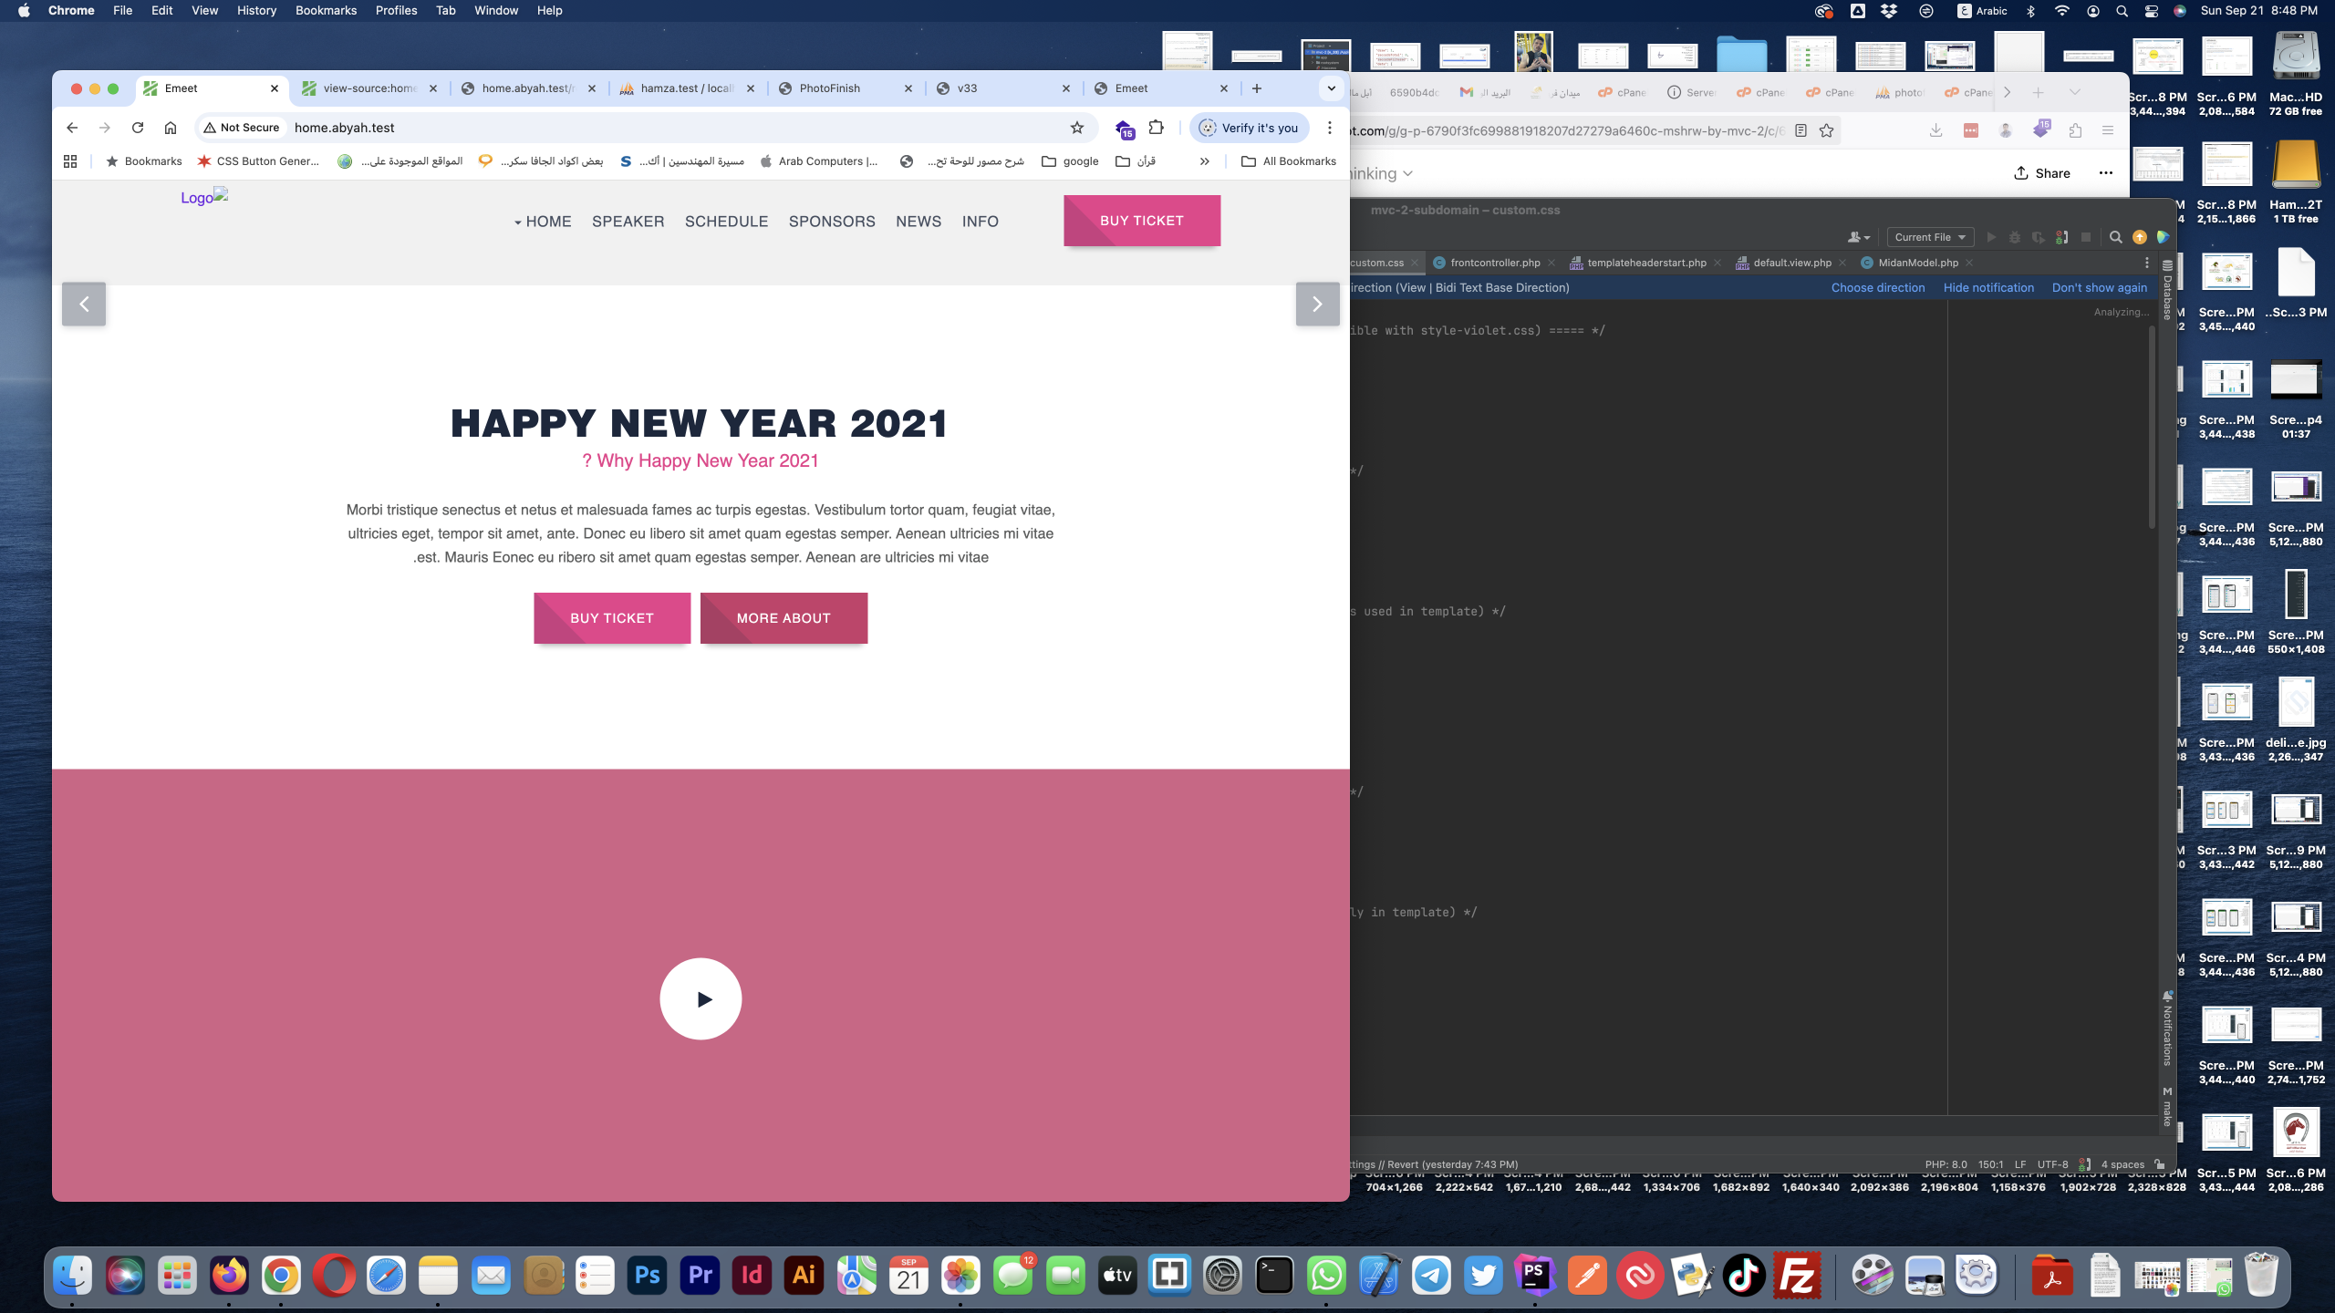Switch to the PhotoFinish browser tab

click(829, 88)
